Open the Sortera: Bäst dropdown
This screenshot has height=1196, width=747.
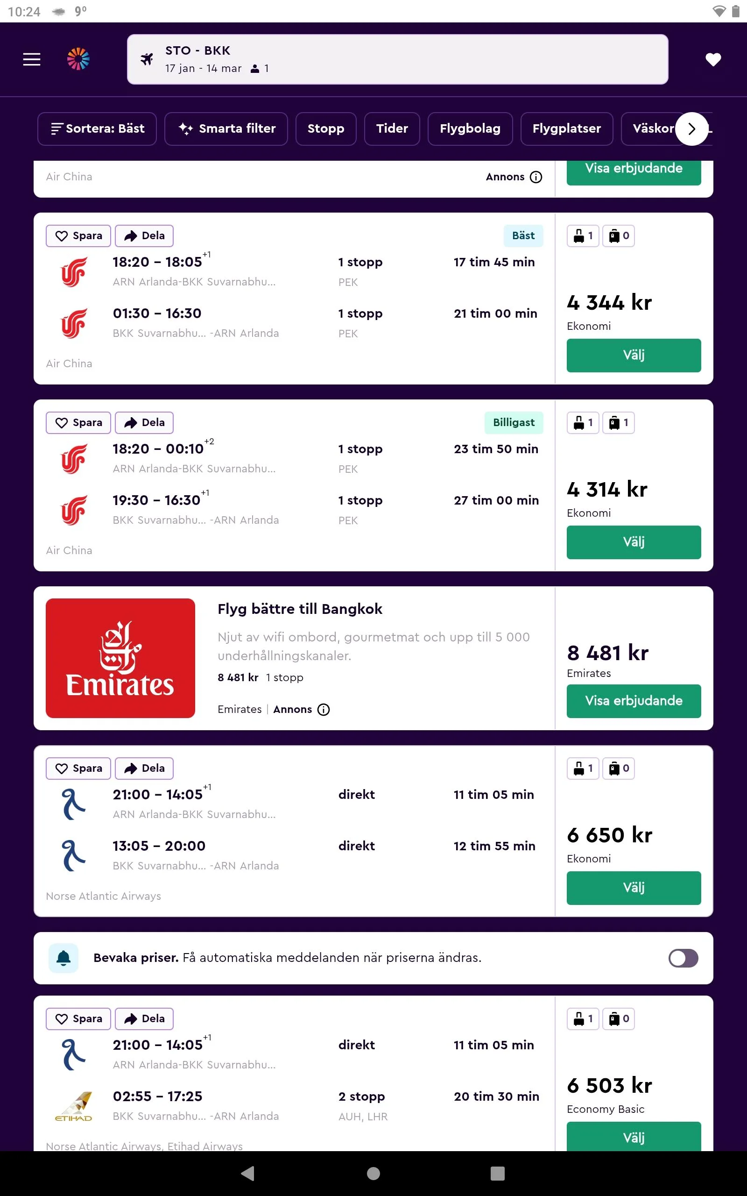point(97,129)
